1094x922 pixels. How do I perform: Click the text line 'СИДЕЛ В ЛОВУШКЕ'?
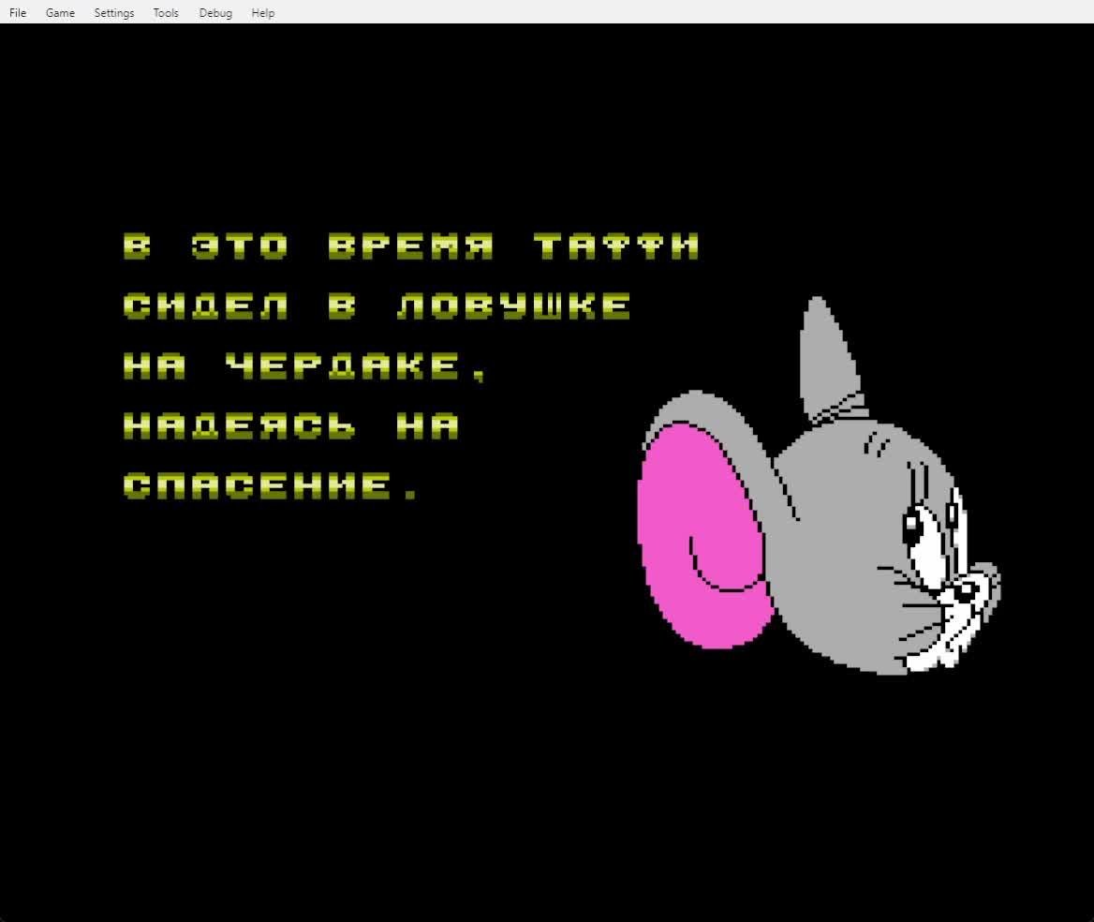click(x=377, y=306)
